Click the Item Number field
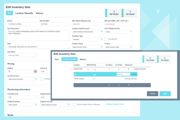Screen dimensions: 180x120 coord(54,24)
